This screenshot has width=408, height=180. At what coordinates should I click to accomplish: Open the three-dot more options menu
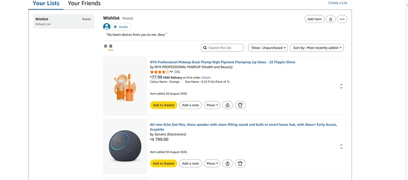tap(342, 19)
